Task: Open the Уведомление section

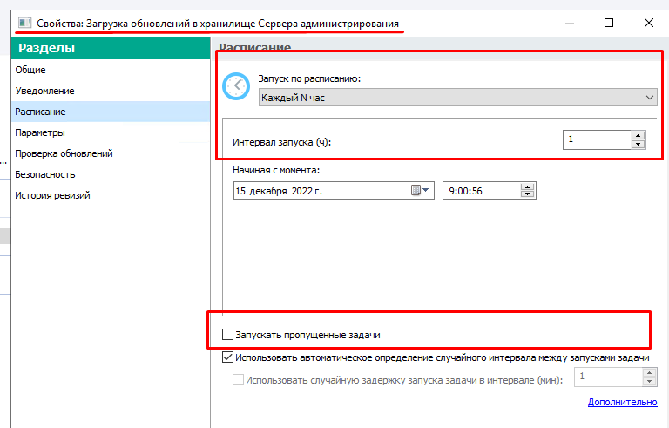Action: [x=111, y=91]
